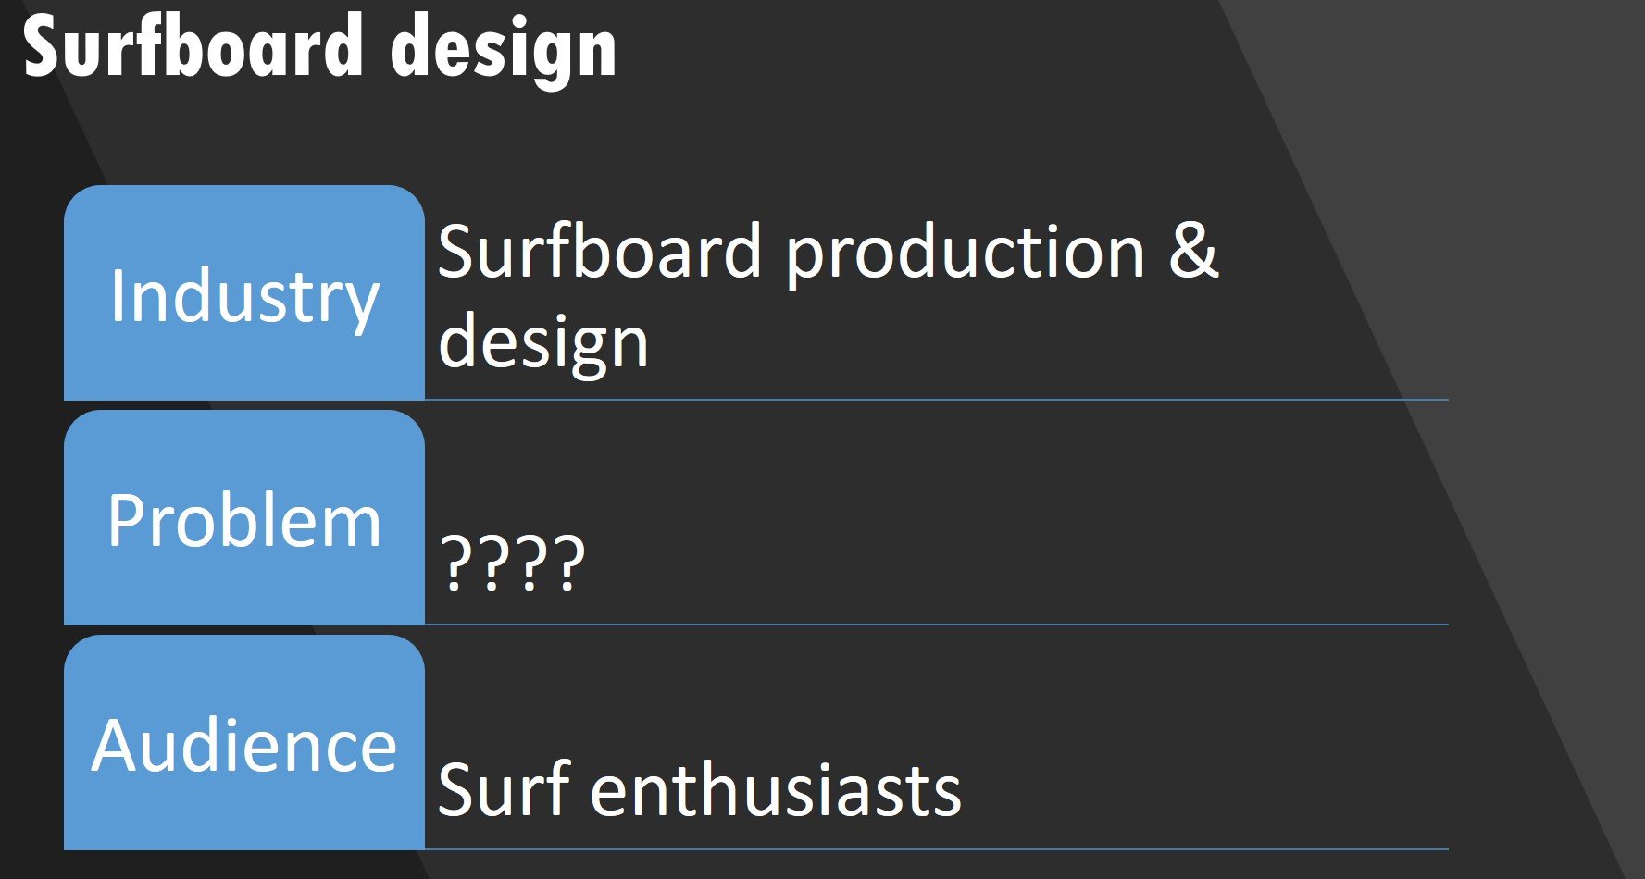
Task: Click the word 'production' in Industry row
Action: point(966,252)
